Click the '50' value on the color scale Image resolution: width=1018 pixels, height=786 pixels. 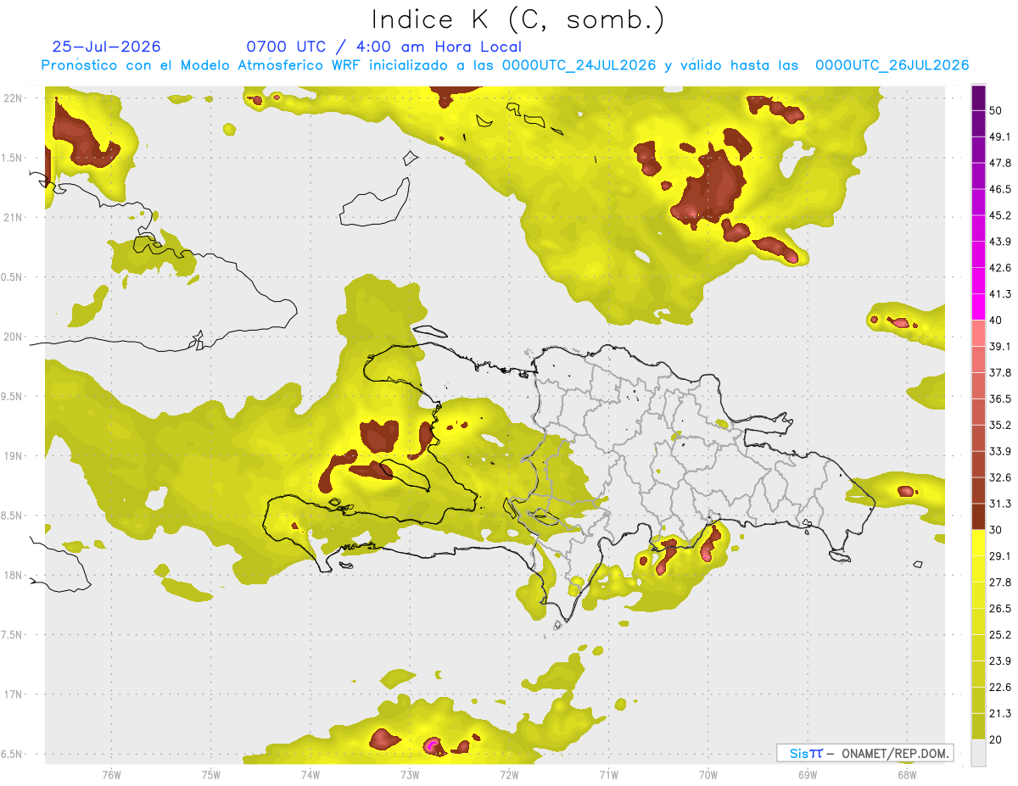click(997, 111)
